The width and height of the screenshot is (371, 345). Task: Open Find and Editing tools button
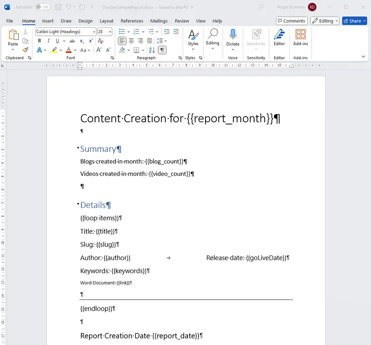point(212,39)
